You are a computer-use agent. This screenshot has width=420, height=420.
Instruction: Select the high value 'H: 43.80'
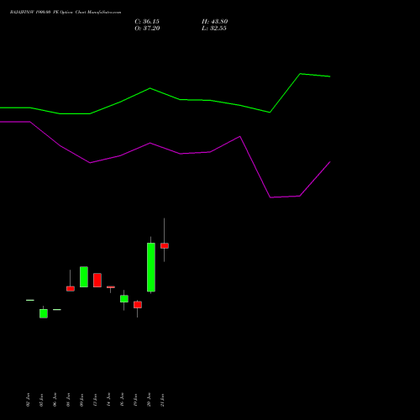pos(215,22)
